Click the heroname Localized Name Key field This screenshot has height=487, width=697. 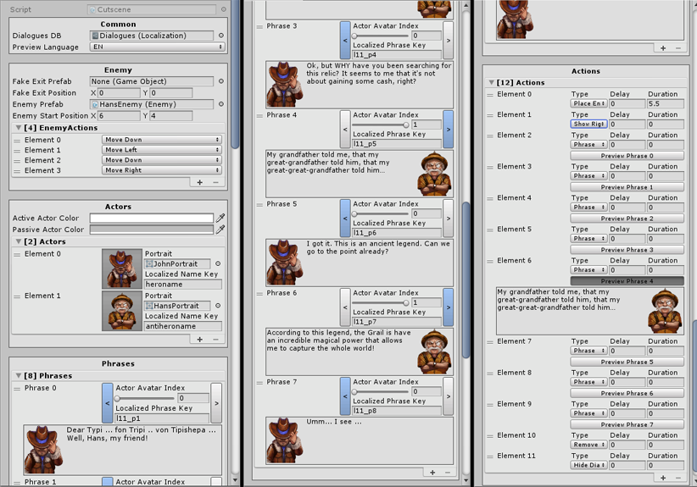click(182, 284)
